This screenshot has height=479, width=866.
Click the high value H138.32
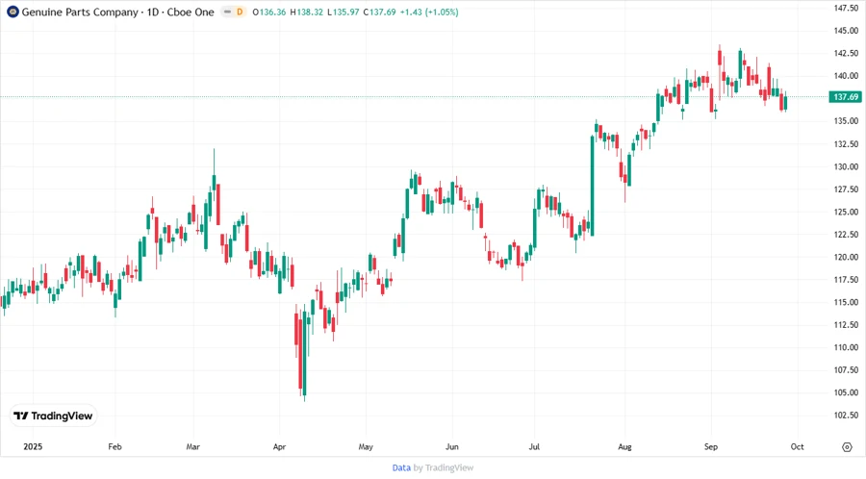tap(307, 12)
